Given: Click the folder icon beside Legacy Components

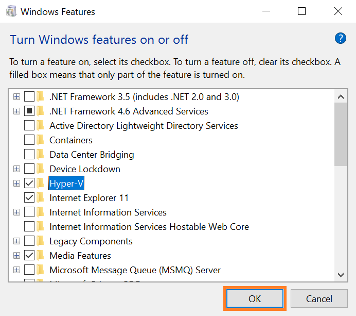Looking at the screenshot, I should pos(41,241).
